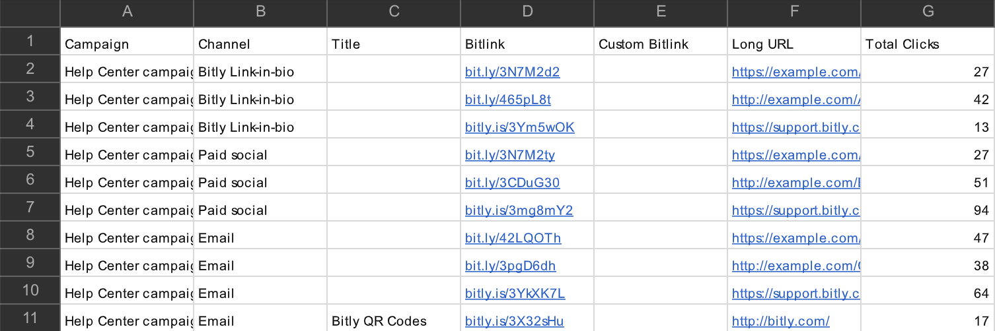Click the Custom Bitlink header cell
This screenshot has height=331, width=995.
(660, 41)
